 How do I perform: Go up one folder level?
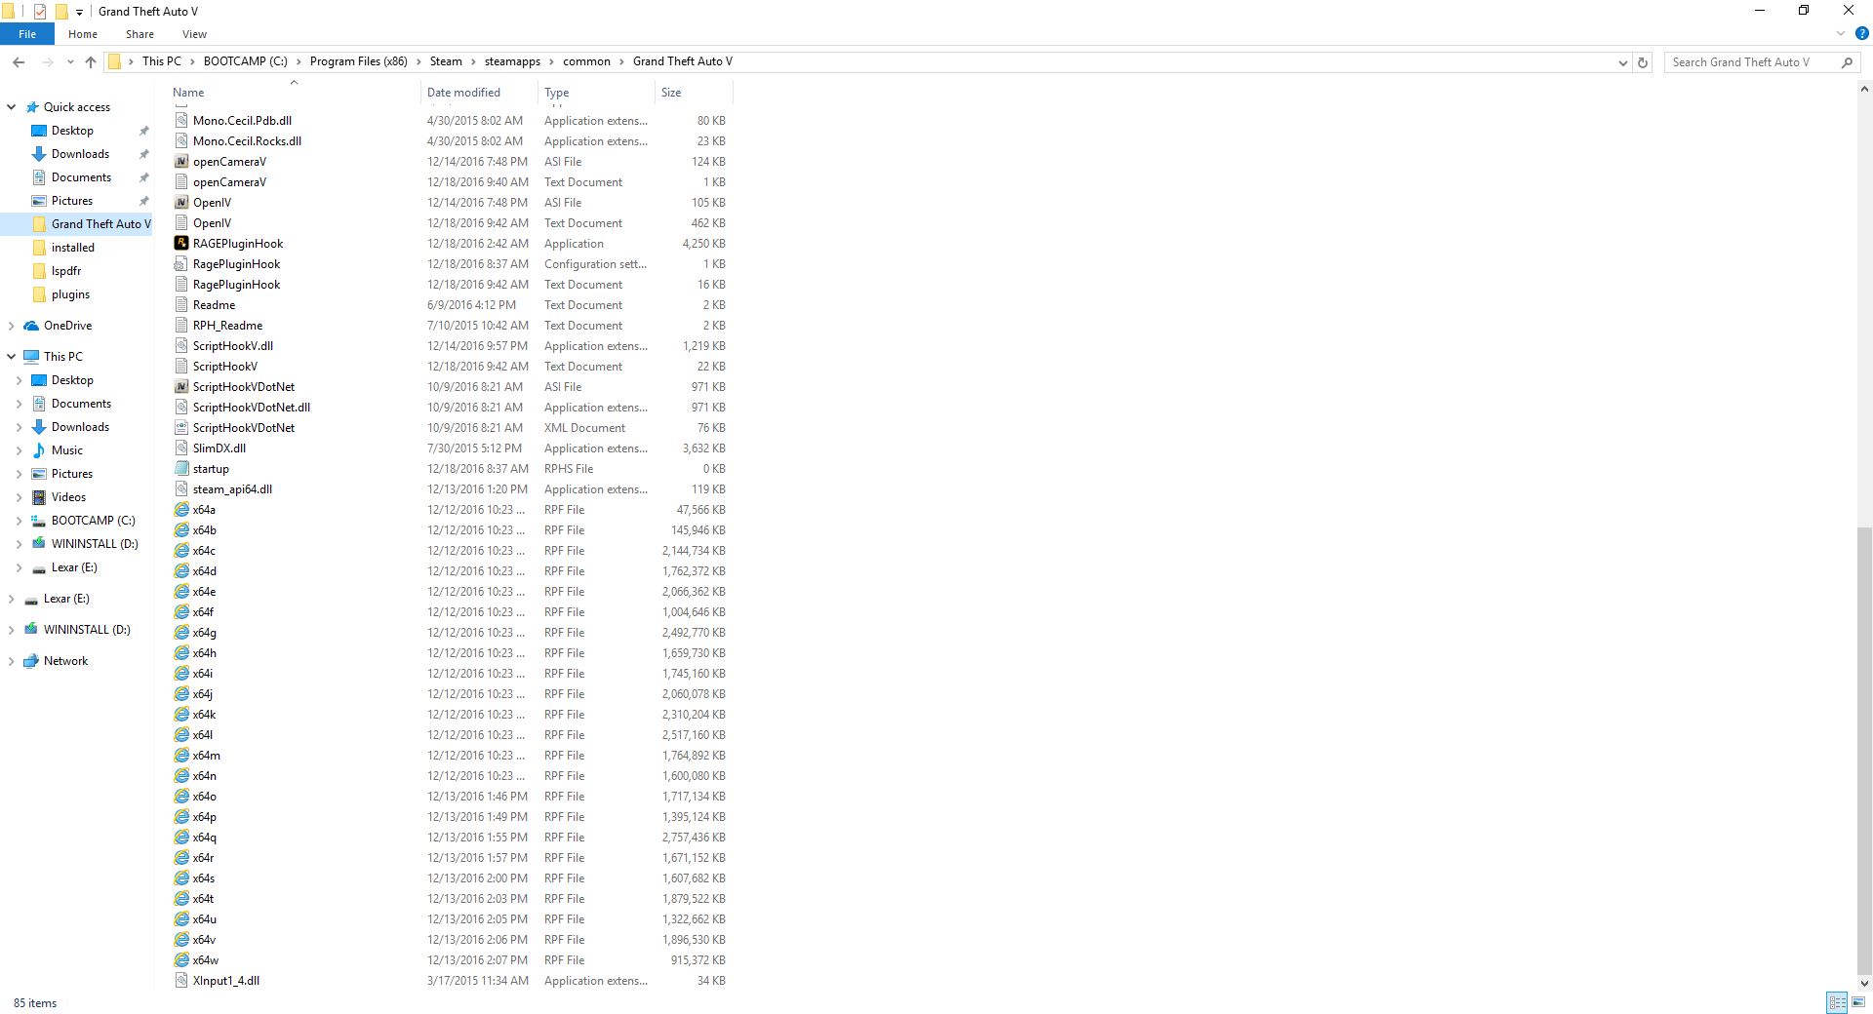(x=91, y=61)
